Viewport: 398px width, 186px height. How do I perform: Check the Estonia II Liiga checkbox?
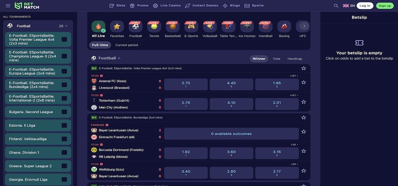[x=64, y=125]
